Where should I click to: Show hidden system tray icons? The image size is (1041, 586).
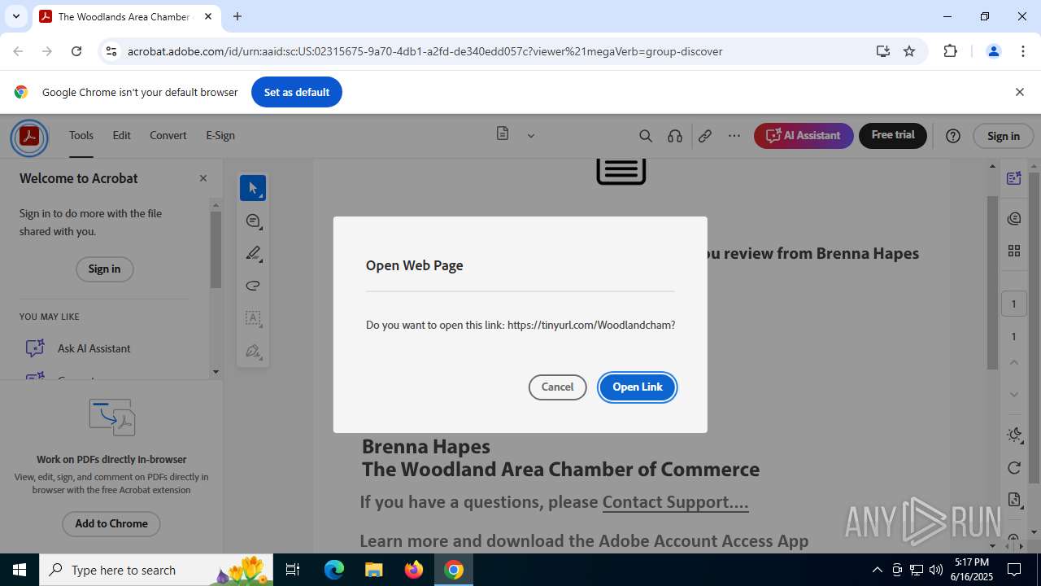pyautogui.click(x=877, y=570)
